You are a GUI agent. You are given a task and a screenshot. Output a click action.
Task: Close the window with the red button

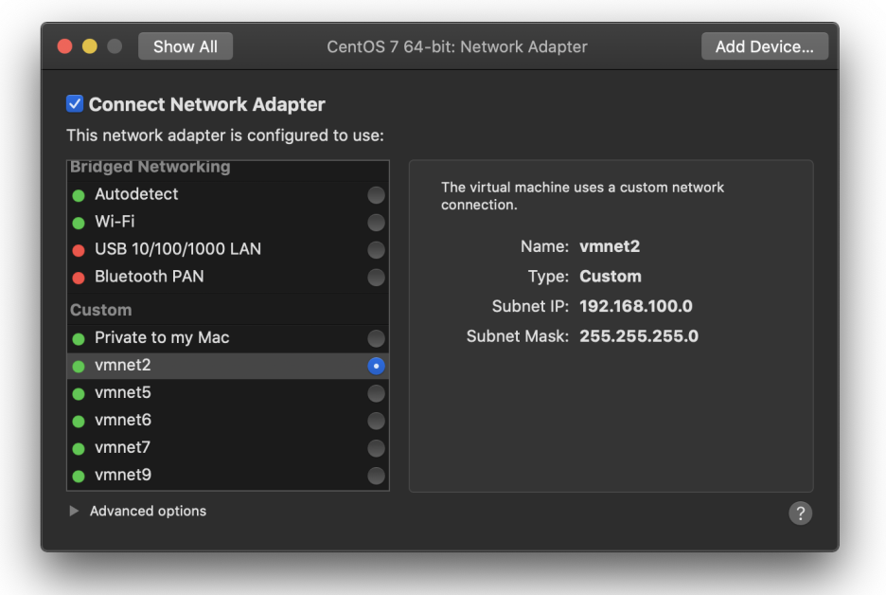point(65,46)
